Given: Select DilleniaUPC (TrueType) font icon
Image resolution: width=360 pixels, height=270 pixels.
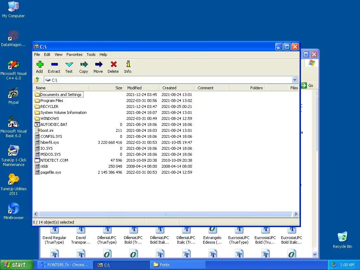Looking at the screenshot, I should (107, 236).
